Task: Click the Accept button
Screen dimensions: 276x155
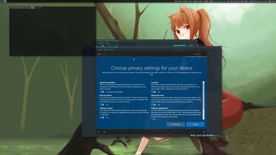Action: (x=195, y=124)
